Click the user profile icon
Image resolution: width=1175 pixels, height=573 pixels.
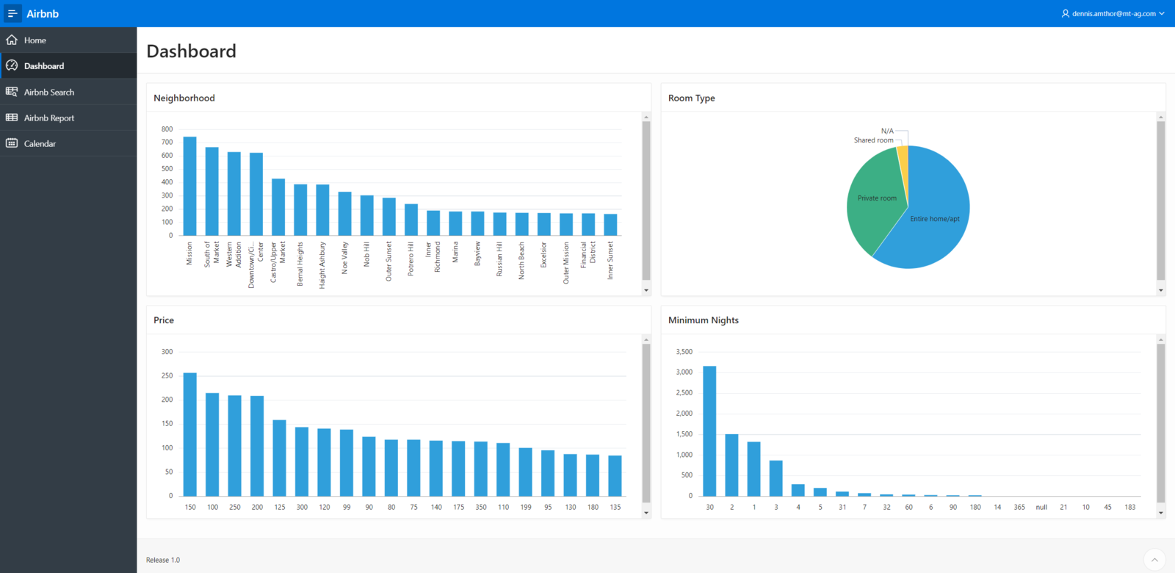pyautogui.click(x=1065, y=13)
